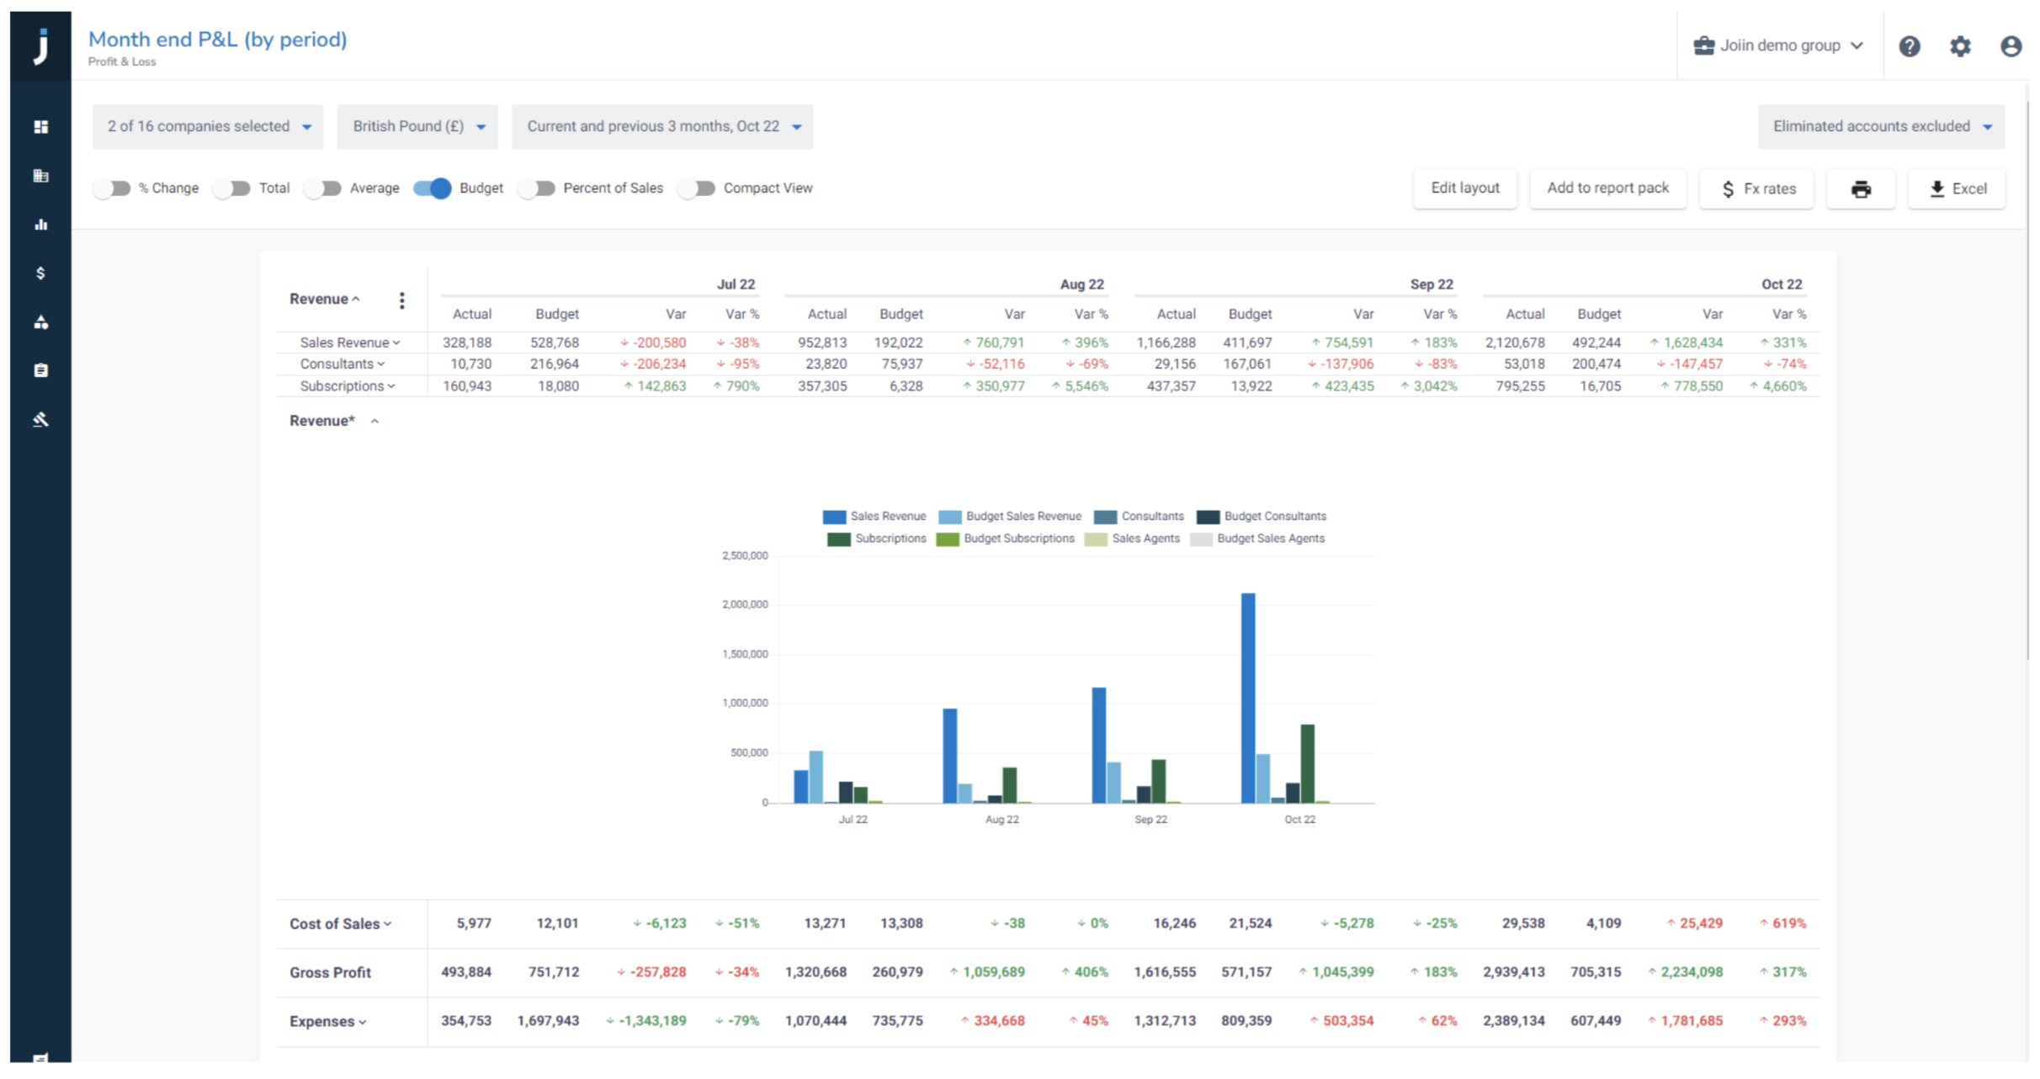Click the Add to report pack button
Screen dimensions: 2040x1079
click(x=1608, y=189)
